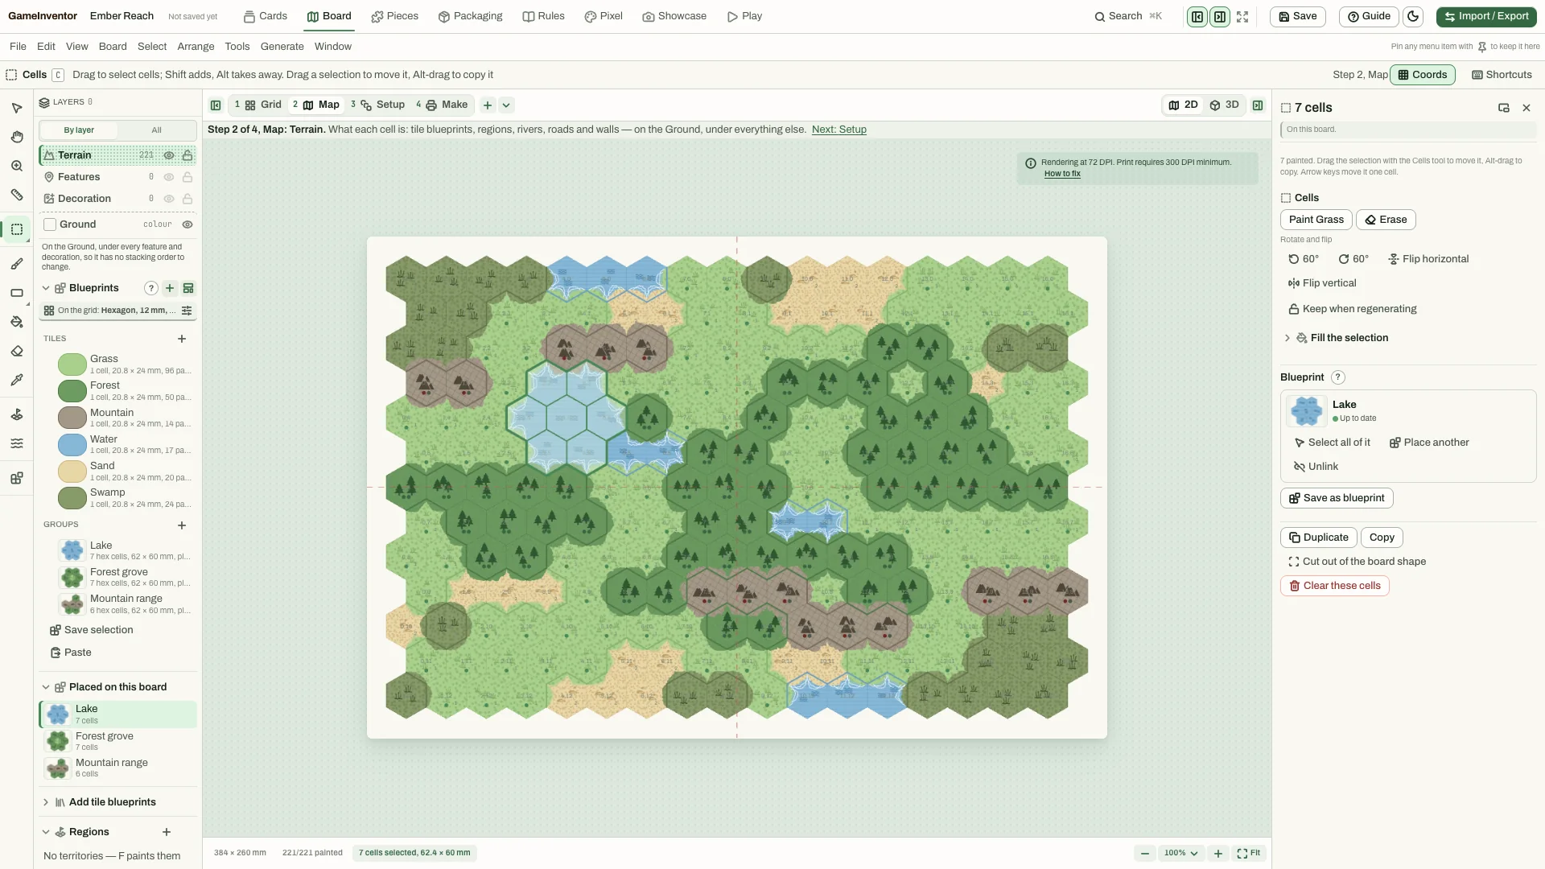Pick the Water tile colour swatch
The height and width of the screenshot is (869, 1545).
click(x=72, y=444)
